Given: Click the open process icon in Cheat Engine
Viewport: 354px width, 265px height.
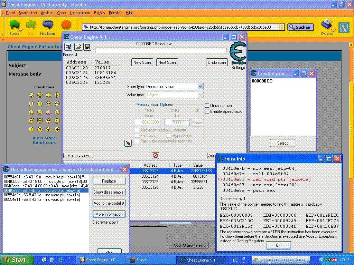Looking at the screenshot, I should [x=68, y=47].
